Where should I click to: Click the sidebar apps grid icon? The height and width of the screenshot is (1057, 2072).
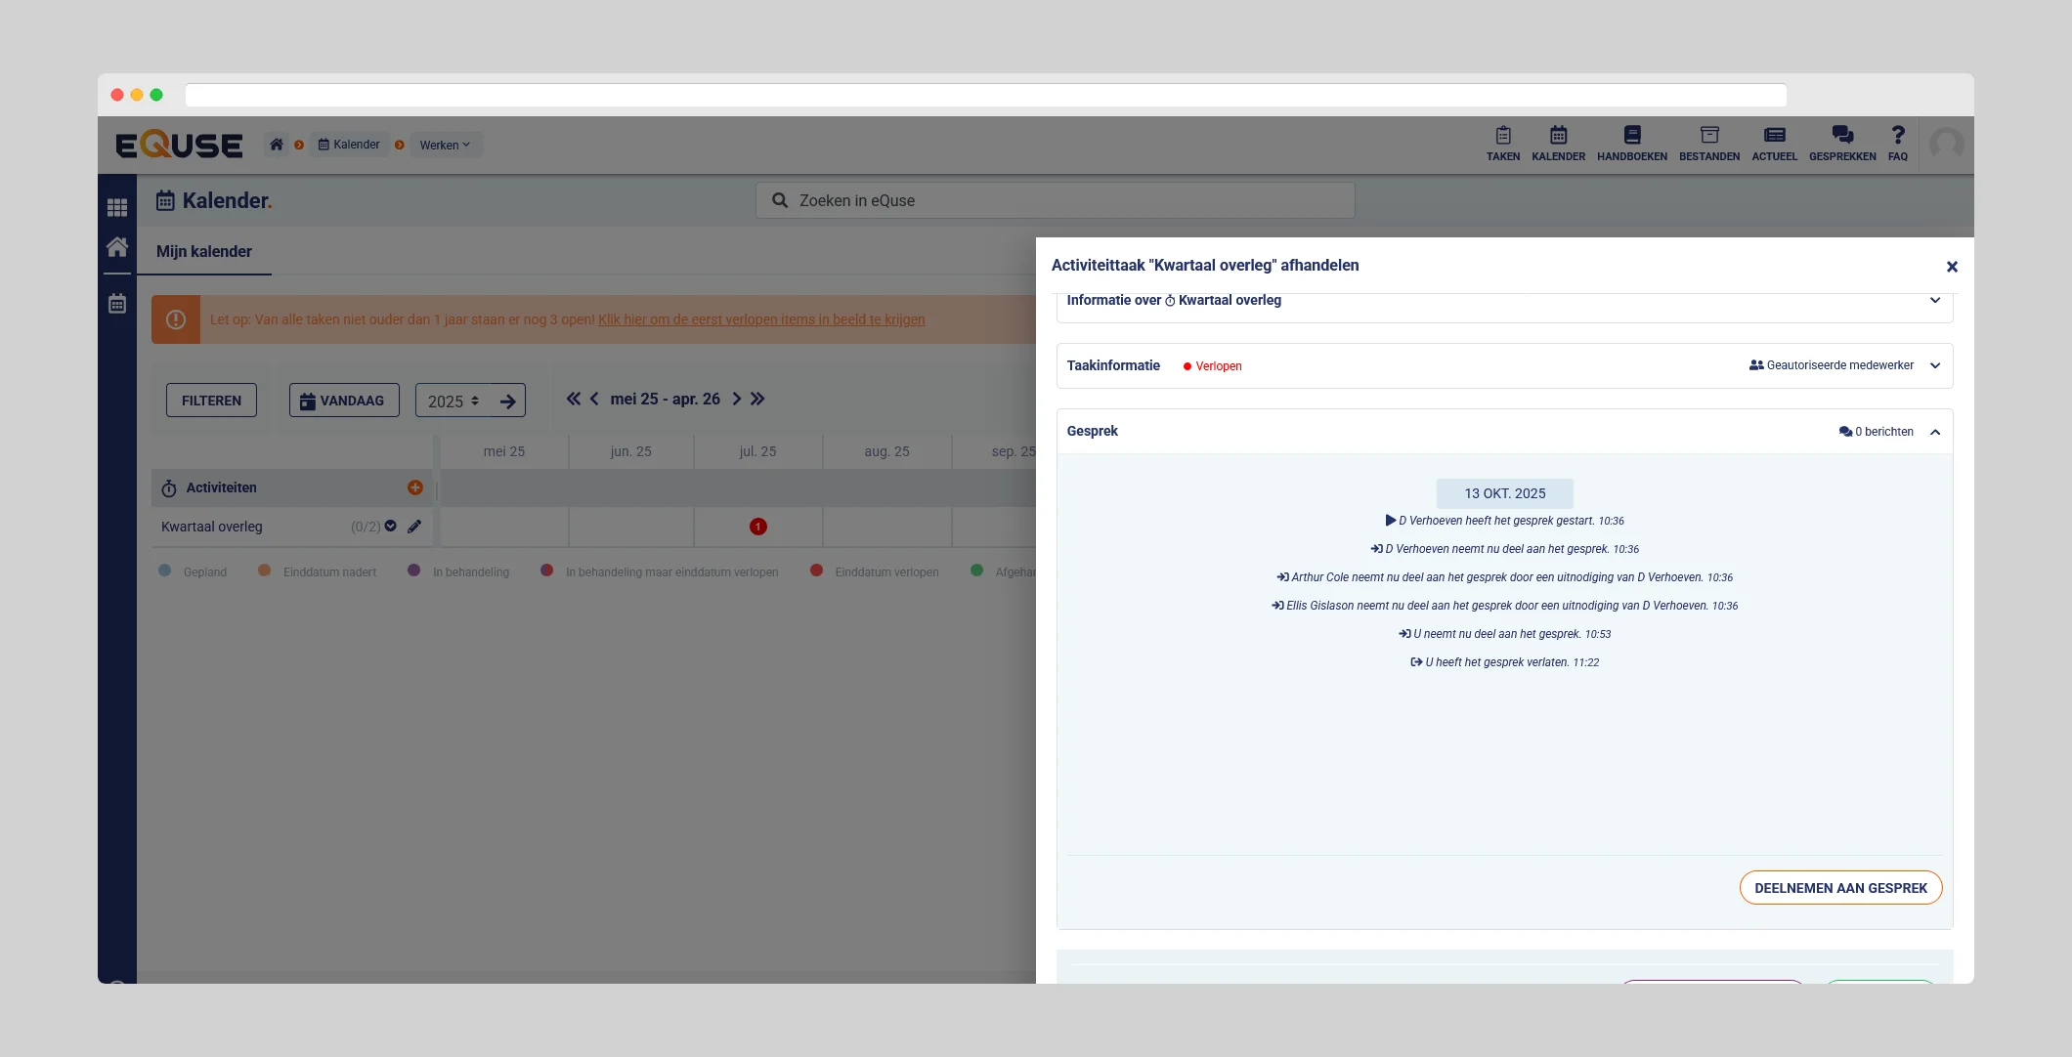pyautogui.click(x=117, y=207)
